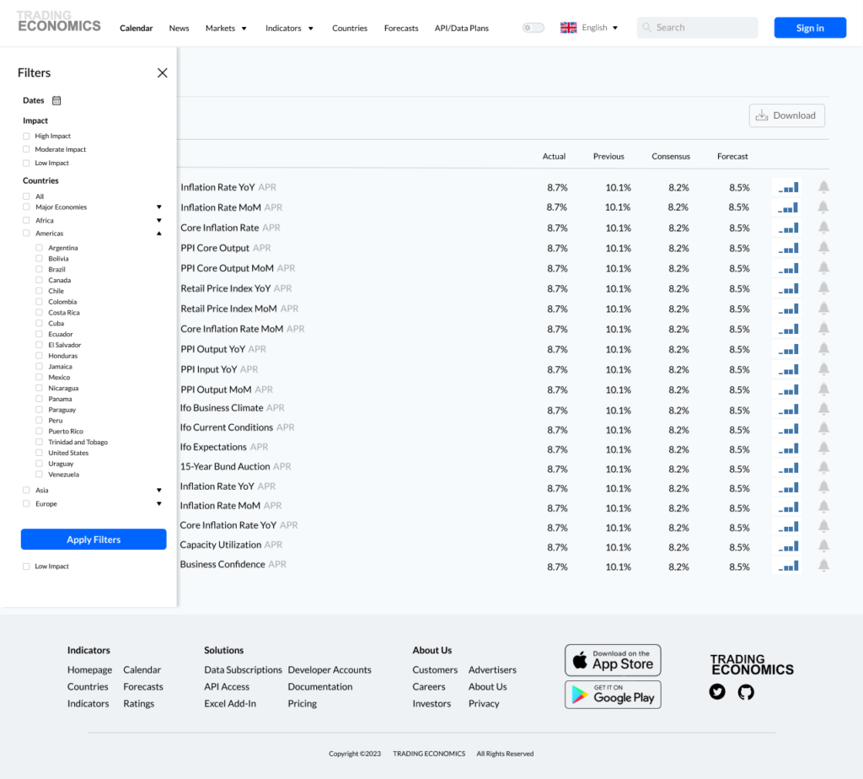
Task: Click the Twitter icon in the footer
Action: click(x=717, y=691)
